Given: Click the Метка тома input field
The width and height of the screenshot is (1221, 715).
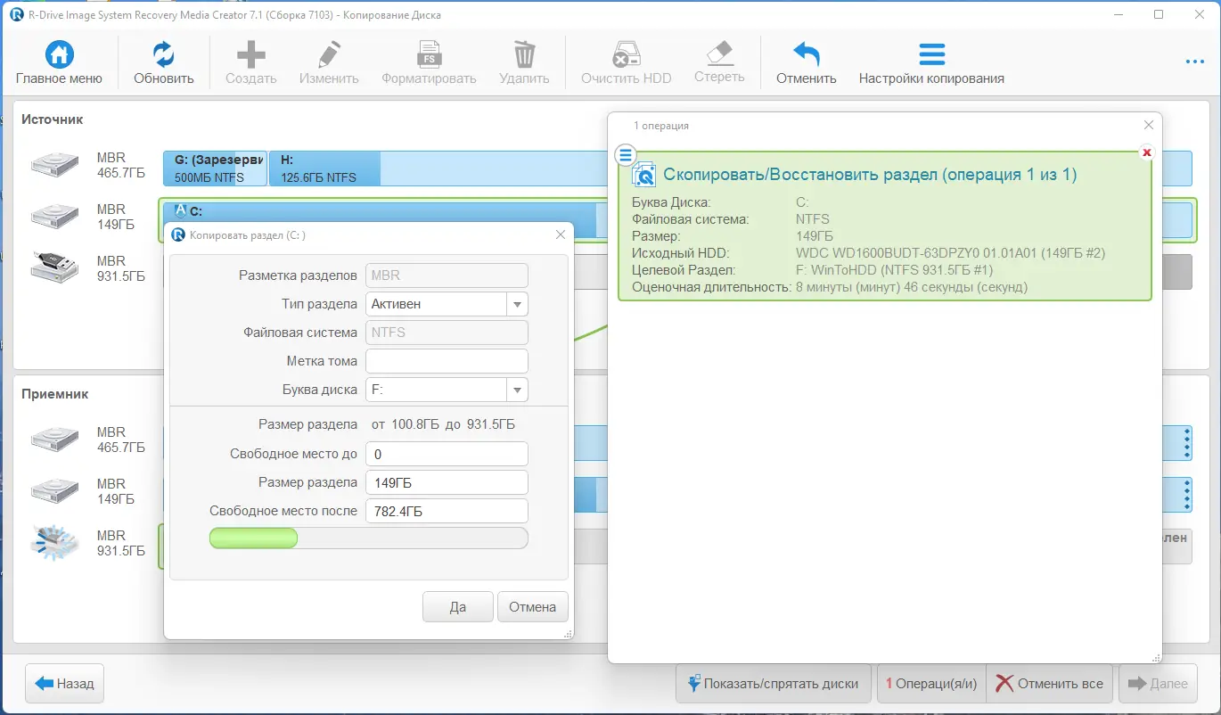Looking at the screenshot, I should [x=447, y=361].
